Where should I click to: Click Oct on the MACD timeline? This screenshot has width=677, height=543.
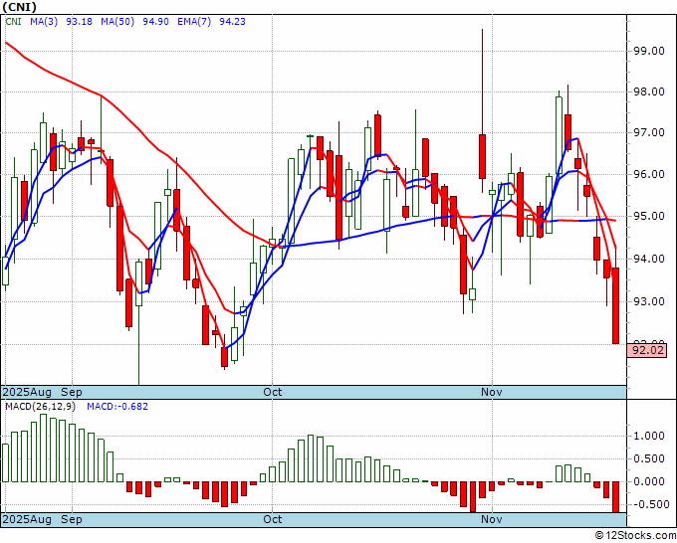273,519
